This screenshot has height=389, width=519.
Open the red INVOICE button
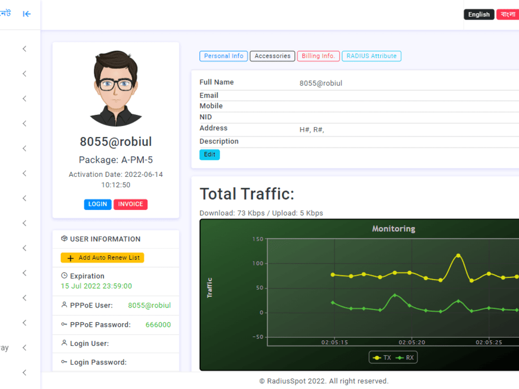[130, 204]
